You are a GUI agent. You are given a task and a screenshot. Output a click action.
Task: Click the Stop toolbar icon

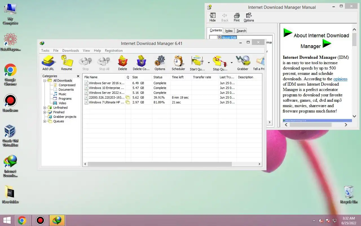(85, 63)
